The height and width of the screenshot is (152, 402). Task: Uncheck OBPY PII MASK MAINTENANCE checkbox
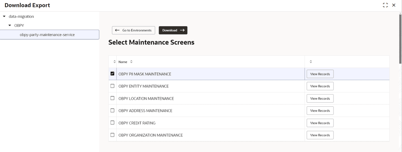(x=112, y=74)
